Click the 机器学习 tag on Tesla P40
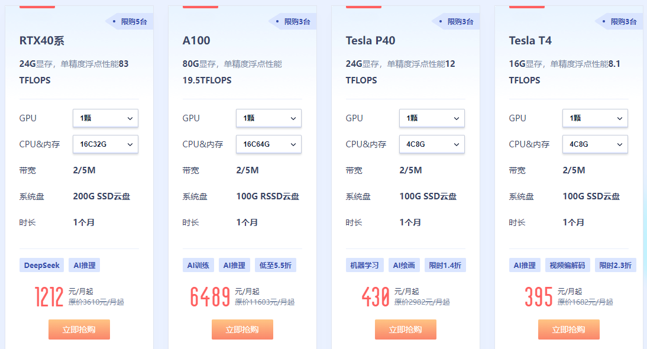647x349 pixels. (365, 266)
